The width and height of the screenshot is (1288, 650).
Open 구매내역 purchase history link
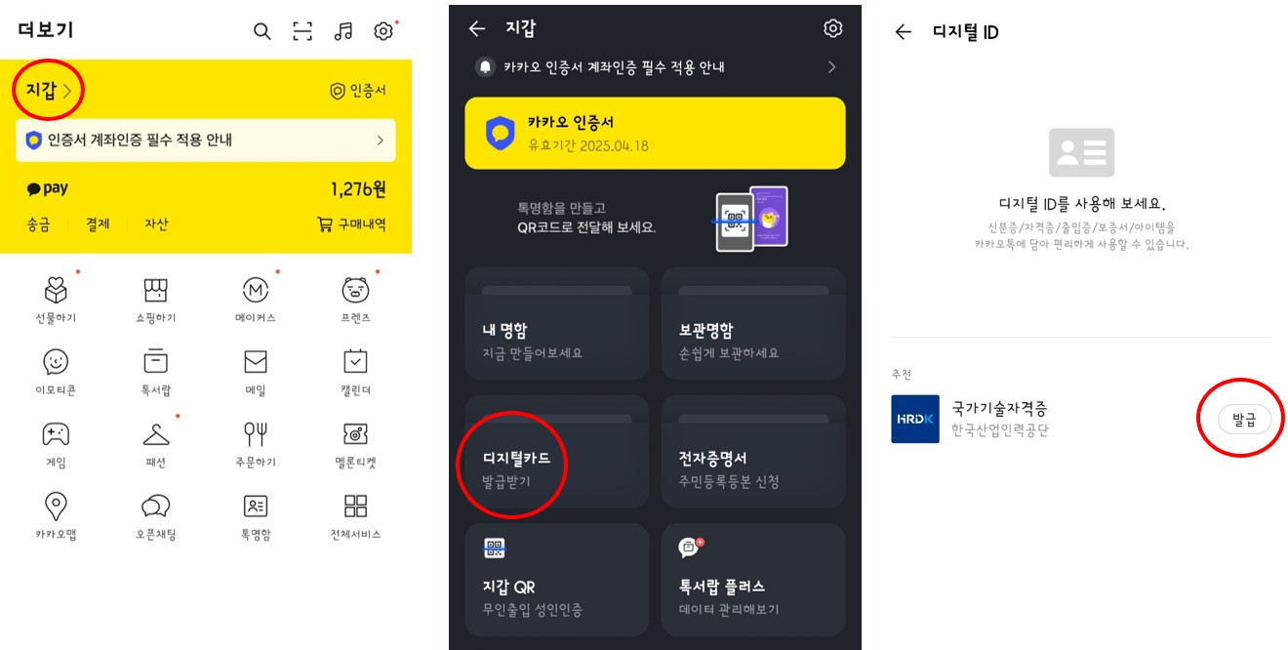[x=351, y=223]
